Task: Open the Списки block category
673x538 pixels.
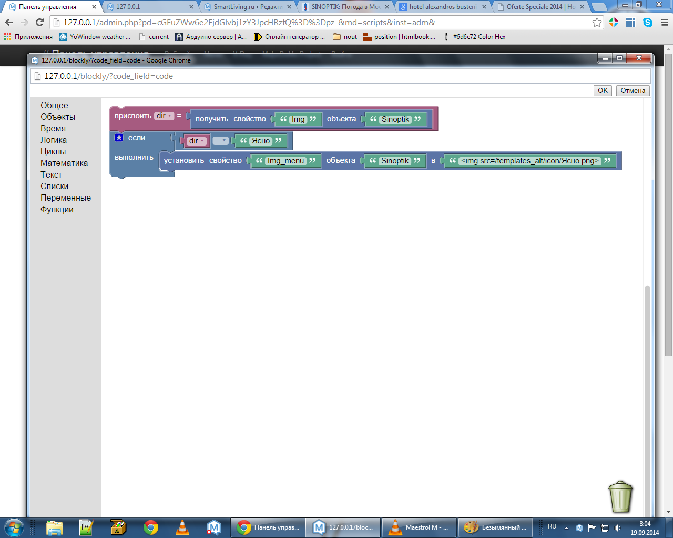Action: [x=55, y=187]
